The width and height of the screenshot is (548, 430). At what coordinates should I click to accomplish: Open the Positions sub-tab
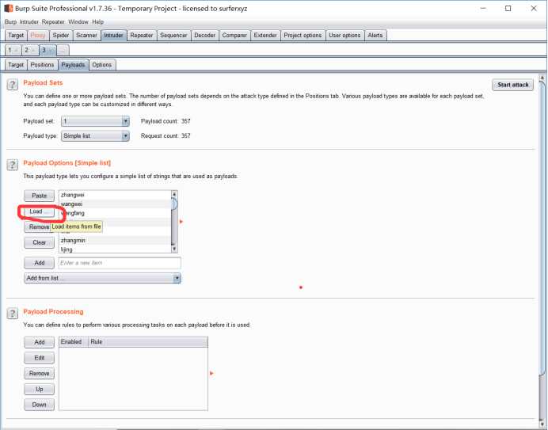[42, 65]
